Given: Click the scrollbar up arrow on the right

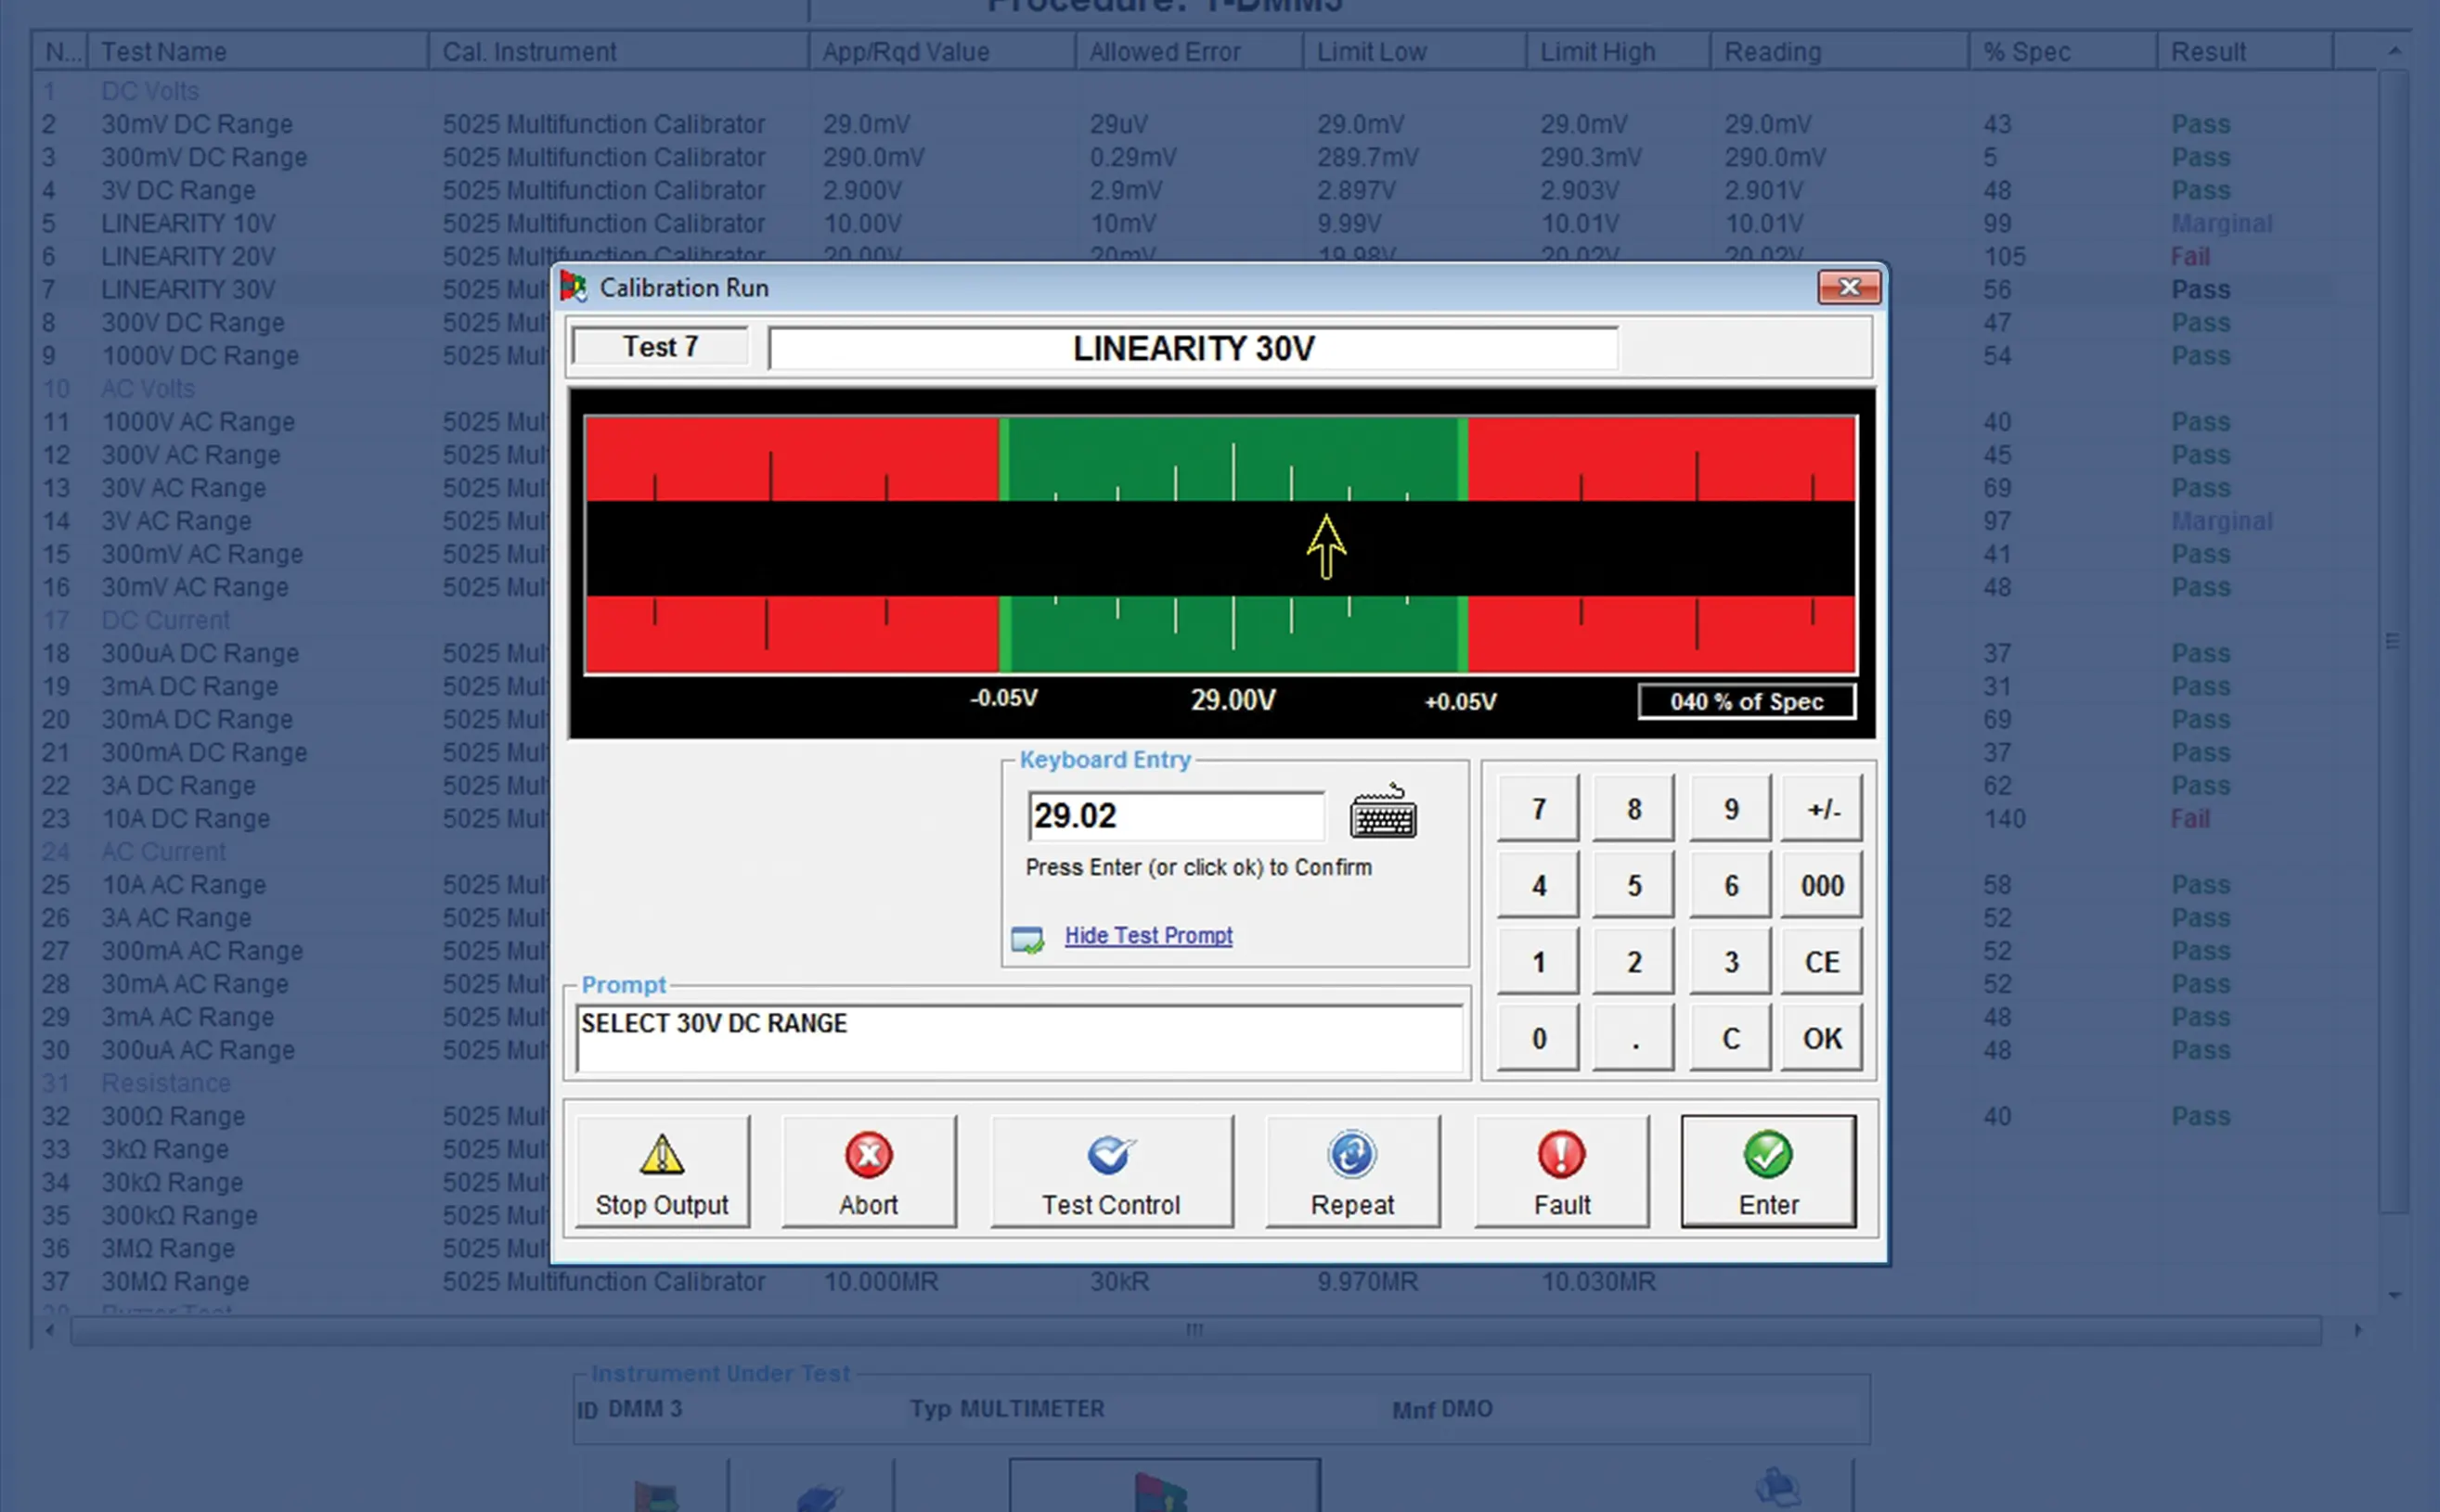Looking at the screenshot, I should pos(2395,50).
